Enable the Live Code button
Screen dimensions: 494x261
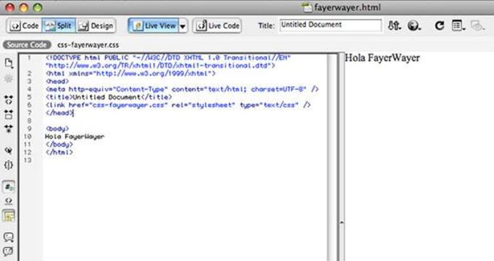click(217, 26)
